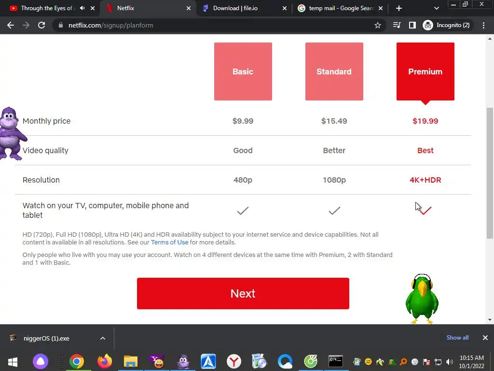Select the Standard plan tile

[334, 71]
